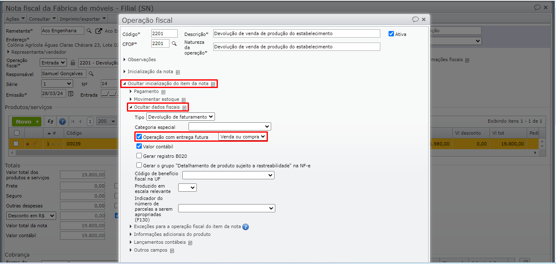Search CFOP with the magnifier icon
The height and width of the screenshot is (264, 556).
[x=174, y=43]
